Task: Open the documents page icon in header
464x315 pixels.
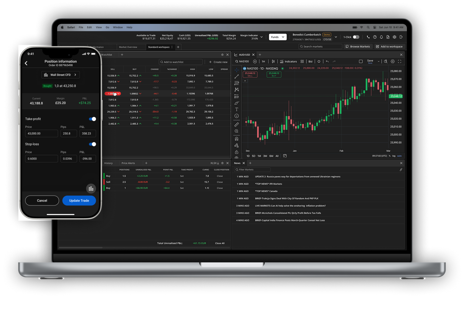Action: [388, 37]
